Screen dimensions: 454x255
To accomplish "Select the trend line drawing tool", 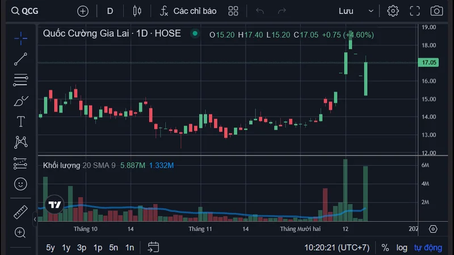I will (x=20, y=59).
